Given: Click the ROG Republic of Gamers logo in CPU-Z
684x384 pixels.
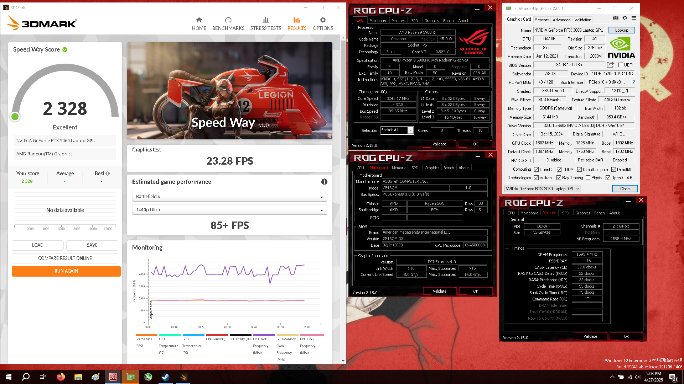Looking at the screenshot, I should 473,42.
